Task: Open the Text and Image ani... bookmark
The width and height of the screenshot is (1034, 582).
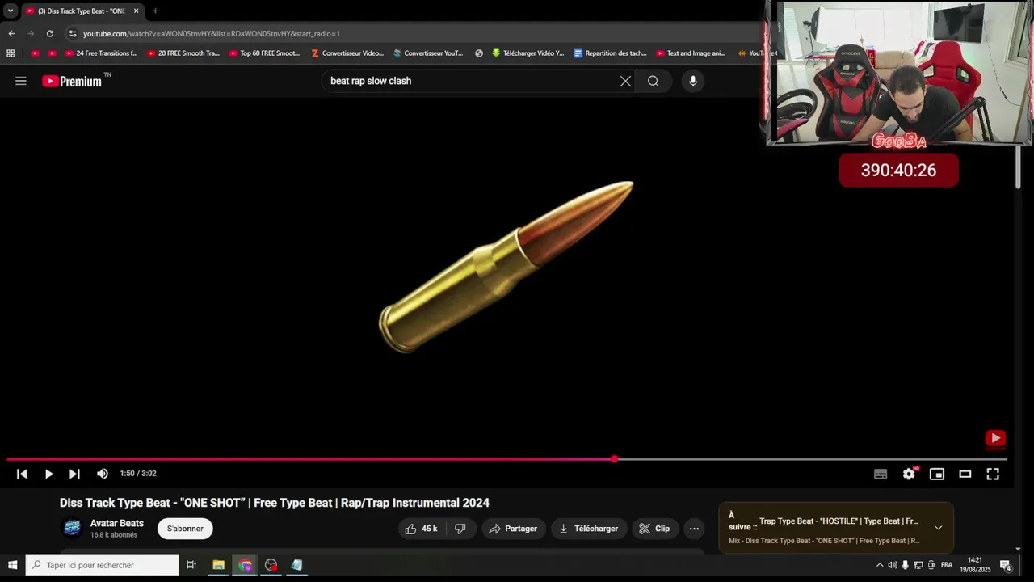Action: point(691,53)
